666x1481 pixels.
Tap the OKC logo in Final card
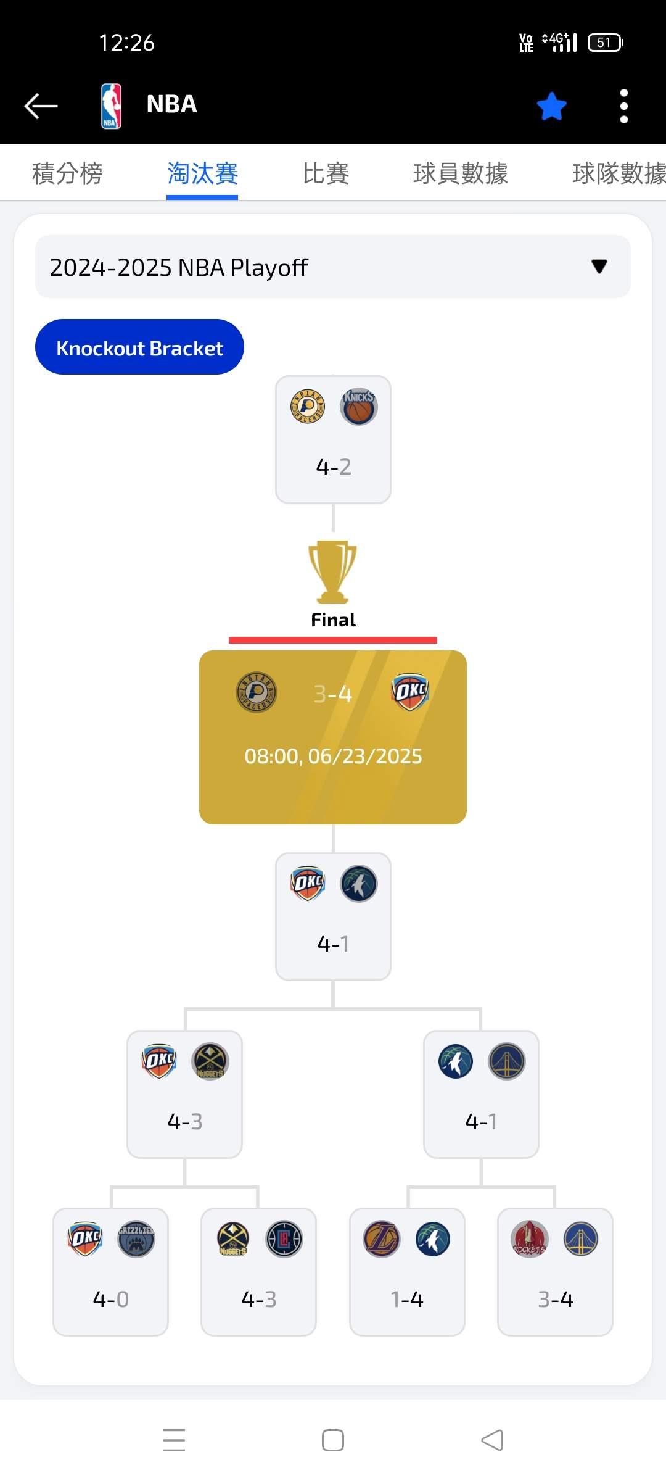point(410,692)
